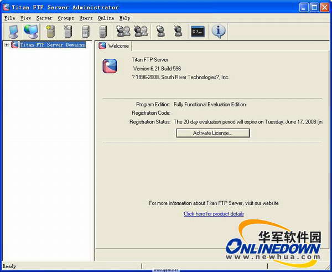This screenshot has width=332, height=272.
Task: Click the new server toolbar icon
Action: (50, 32)
